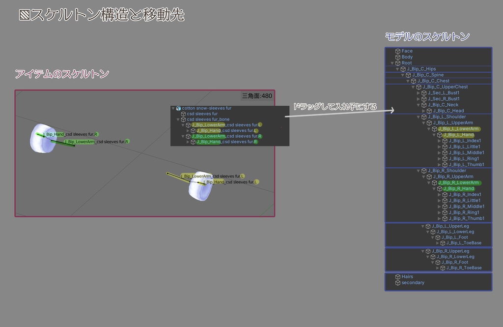503x327 pixels.
Task: Click the prefab icon of cotton snow-sleeves fur
Action: [x=178, y=108]
